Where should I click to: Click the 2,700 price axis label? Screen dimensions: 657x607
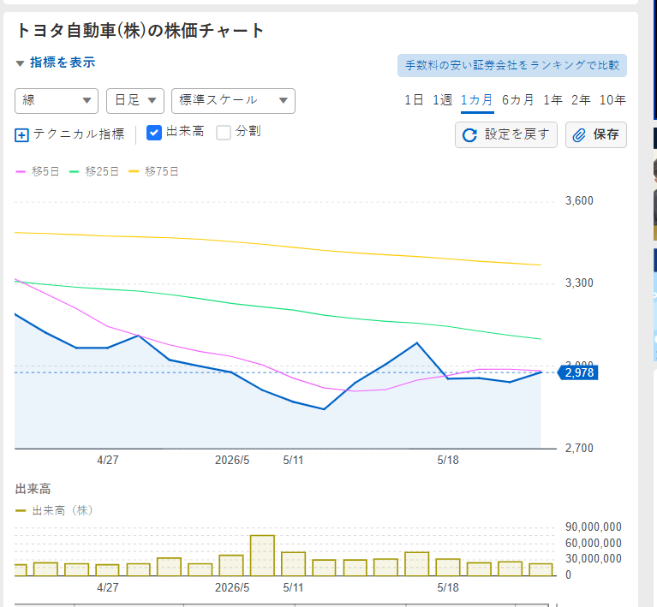pos(579,449)
